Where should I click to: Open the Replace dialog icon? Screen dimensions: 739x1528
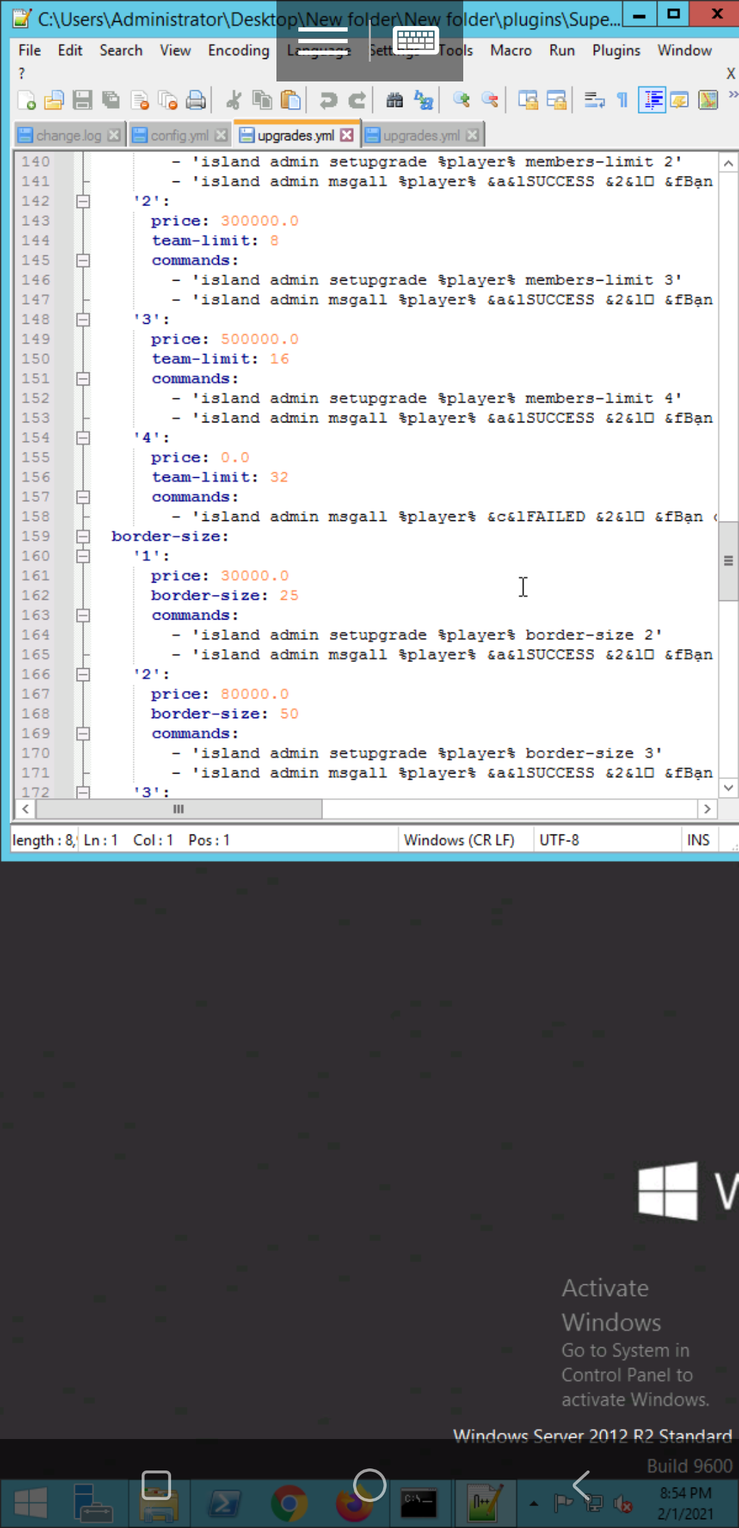click(424, 101)
